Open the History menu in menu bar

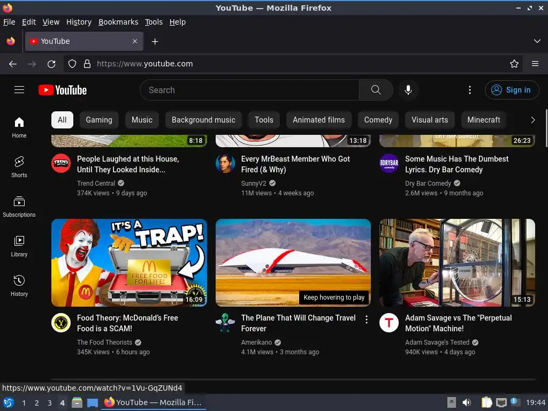tap(79, 22)
